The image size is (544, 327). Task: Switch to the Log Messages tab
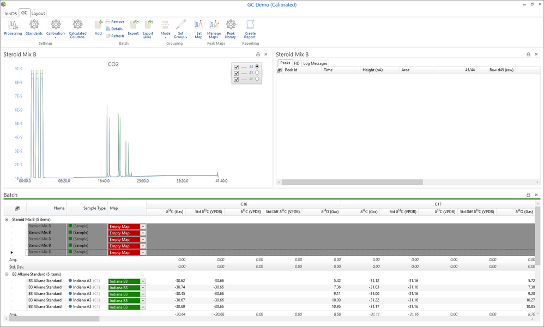pos(315,63)
